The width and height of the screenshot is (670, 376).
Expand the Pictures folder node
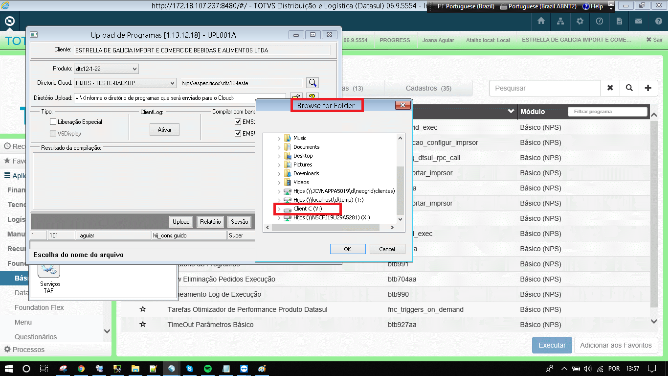tap(279, 165)
